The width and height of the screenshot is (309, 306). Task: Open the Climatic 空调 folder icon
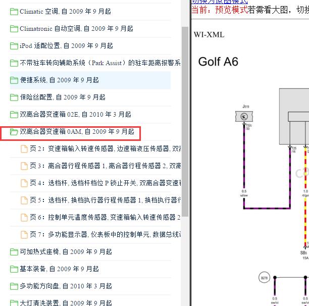click(x=14, y=12)
